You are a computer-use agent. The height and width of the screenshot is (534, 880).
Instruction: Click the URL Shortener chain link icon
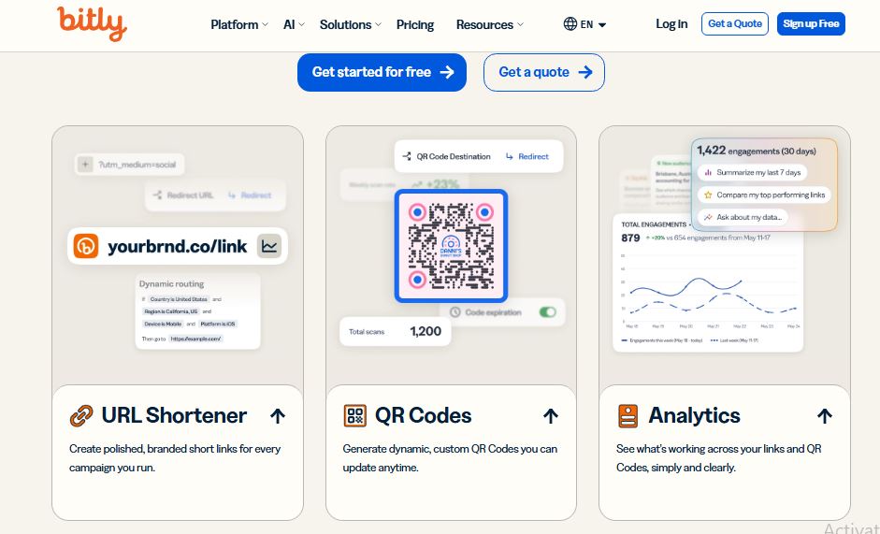coord(81,416)
